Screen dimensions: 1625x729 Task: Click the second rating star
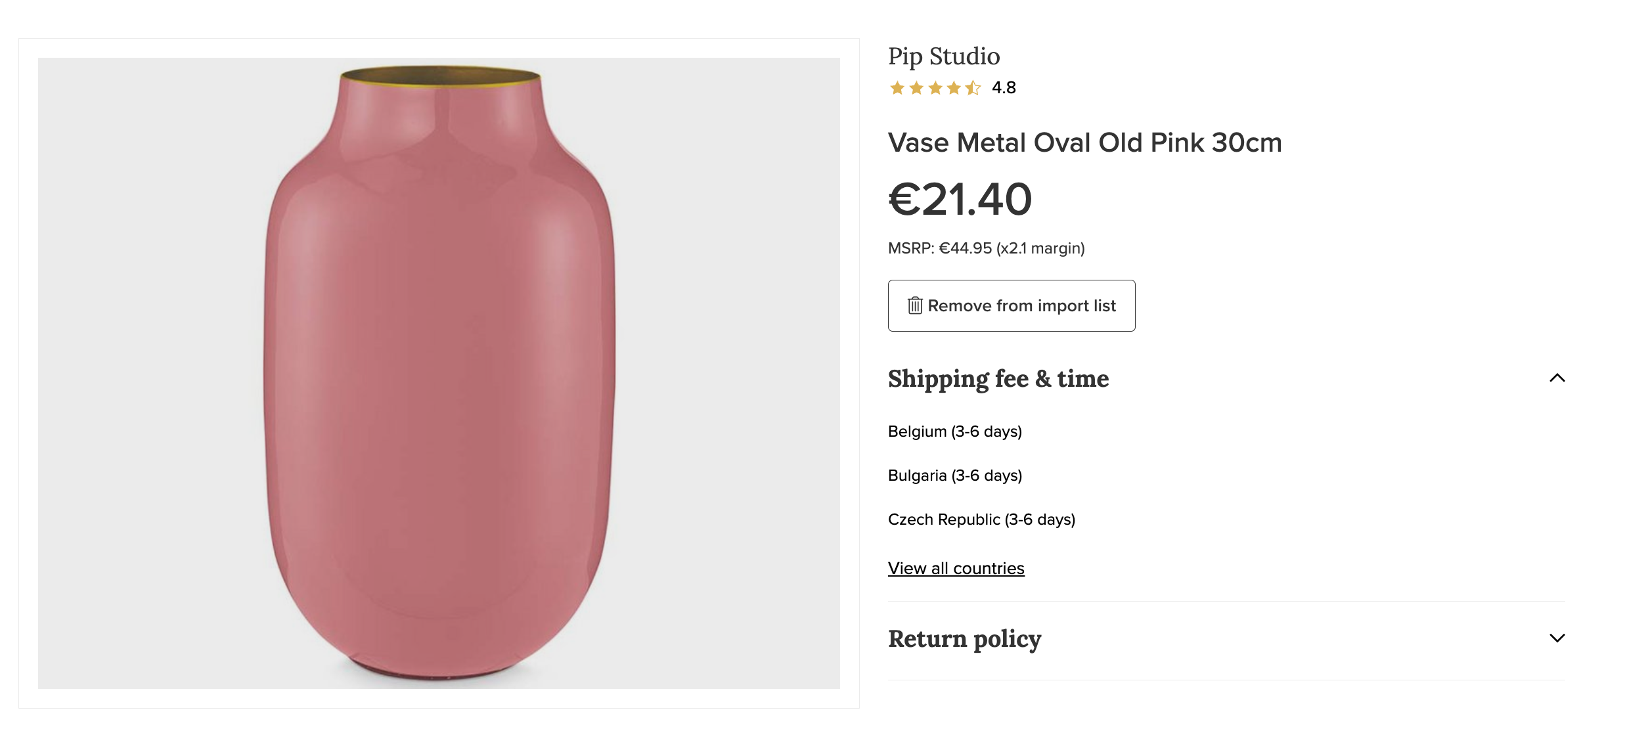coord(916,88)
